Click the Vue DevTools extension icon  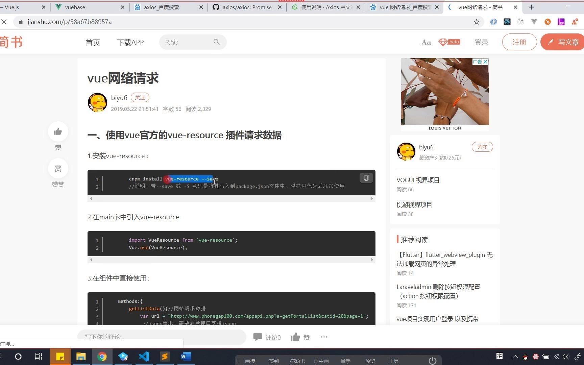(x=534, y=22)
